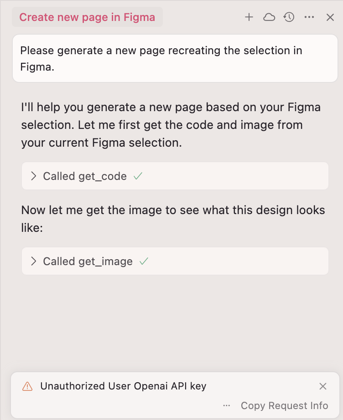Dismiss the Unauthorized API key error
The image size is (343, 420).
pos(323,386)
